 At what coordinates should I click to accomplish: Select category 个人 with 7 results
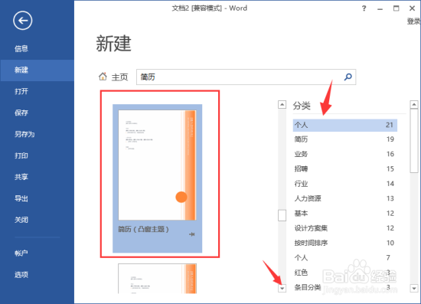[x=345, y=258]
